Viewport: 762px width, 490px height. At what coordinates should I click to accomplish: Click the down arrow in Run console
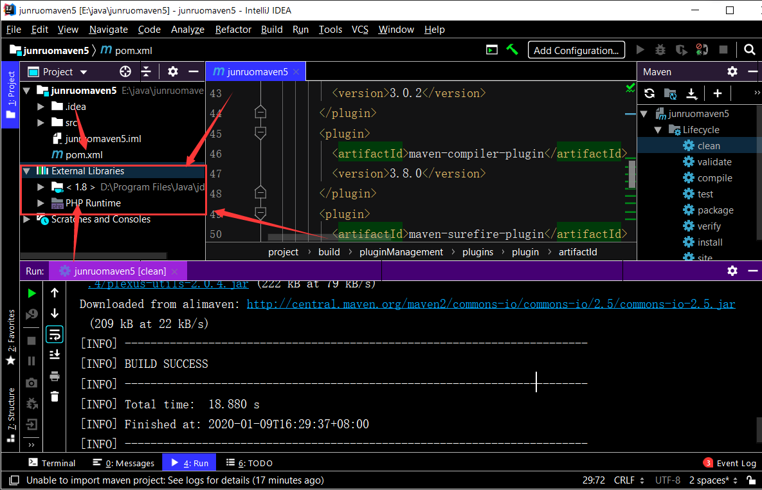click(x=55, y=314)
